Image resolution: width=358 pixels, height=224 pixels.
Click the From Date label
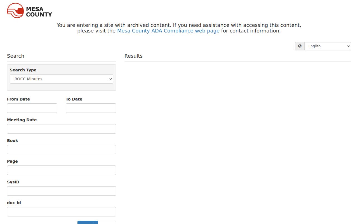pos(18,99)
